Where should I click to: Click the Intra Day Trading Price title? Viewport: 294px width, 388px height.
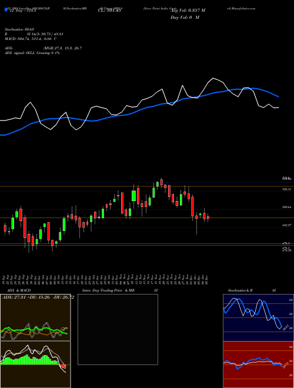108,290
